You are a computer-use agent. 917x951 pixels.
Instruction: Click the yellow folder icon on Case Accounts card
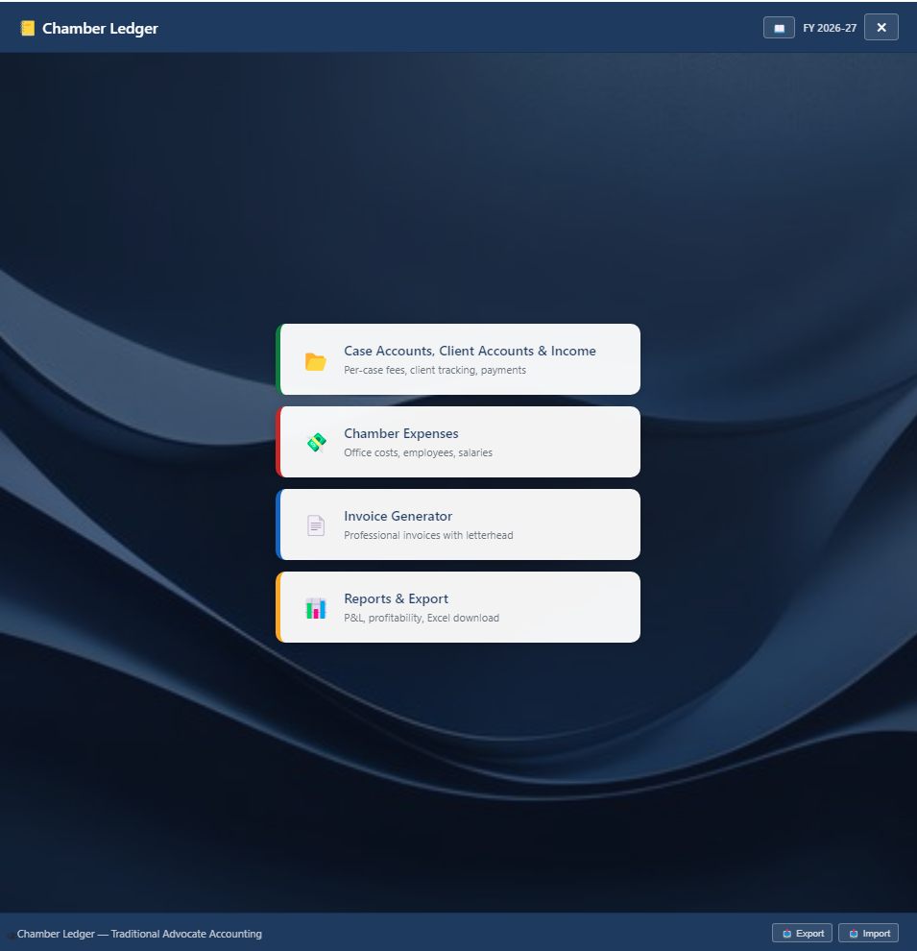click(x=315, y=361)
